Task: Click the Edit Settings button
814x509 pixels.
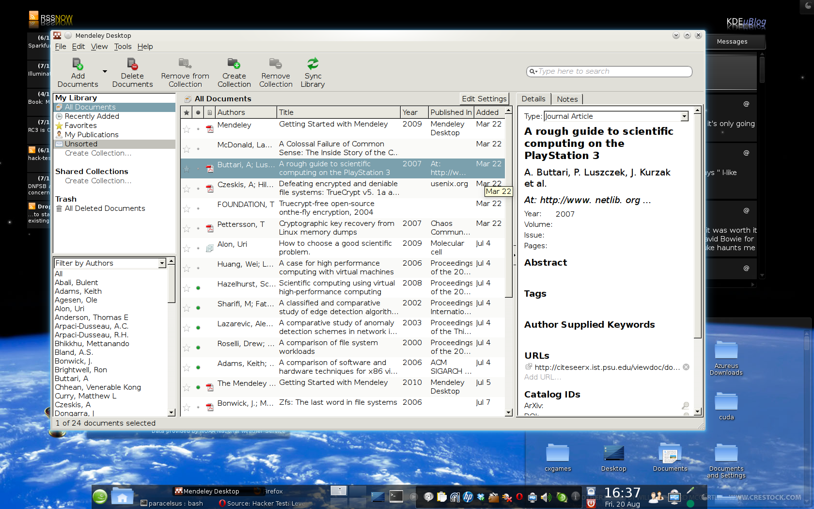Action: tap(484, 99)
